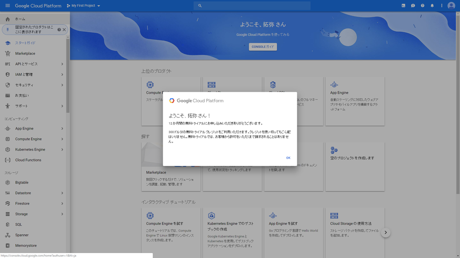Click the Kubernetes Engine sidebar icon
The height and width of the screenshot is (258, 460).
click(x=8, y=150)
